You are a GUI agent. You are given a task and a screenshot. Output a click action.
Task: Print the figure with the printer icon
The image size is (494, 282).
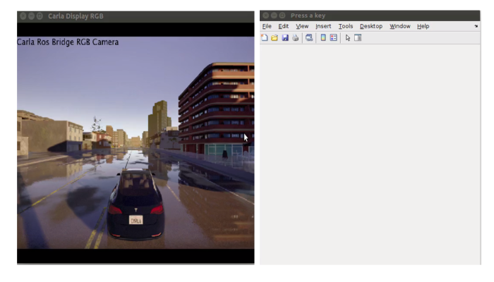coord(295,38)
